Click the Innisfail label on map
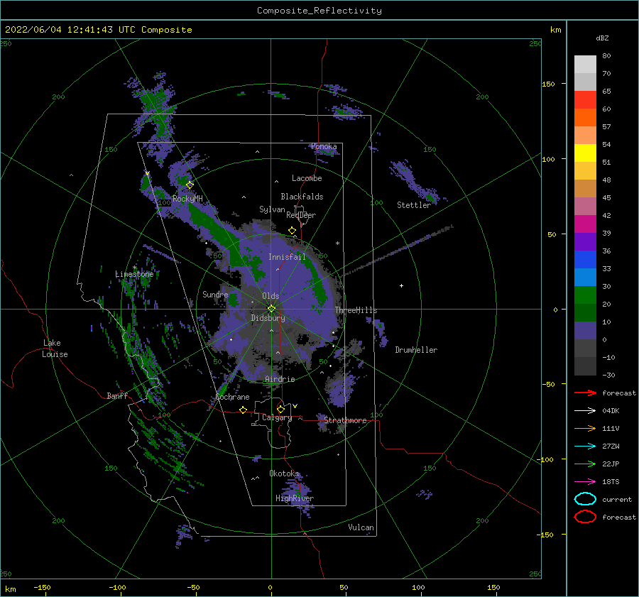 click(x=287, y=257)
